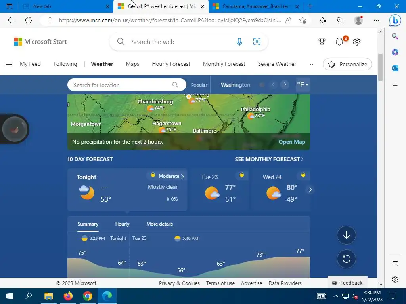Screen dimensions: 406x304
Task: Click floating refresh circle button
Action: pyautogui.click(x=347, y=259)
